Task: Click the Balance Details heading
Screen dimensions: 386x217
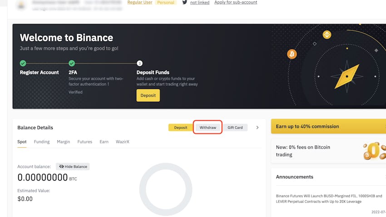Action: click(35, 128)
